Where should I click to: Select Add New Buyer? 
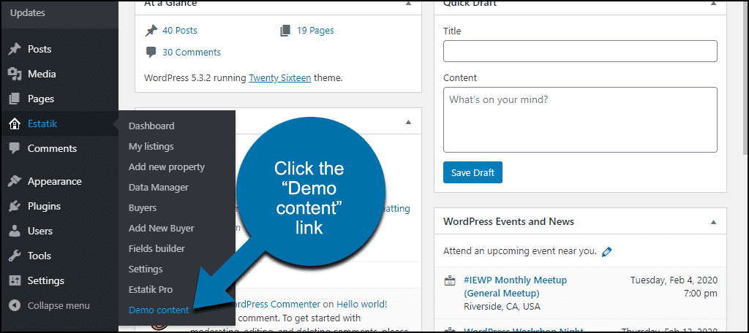(162, 228)
